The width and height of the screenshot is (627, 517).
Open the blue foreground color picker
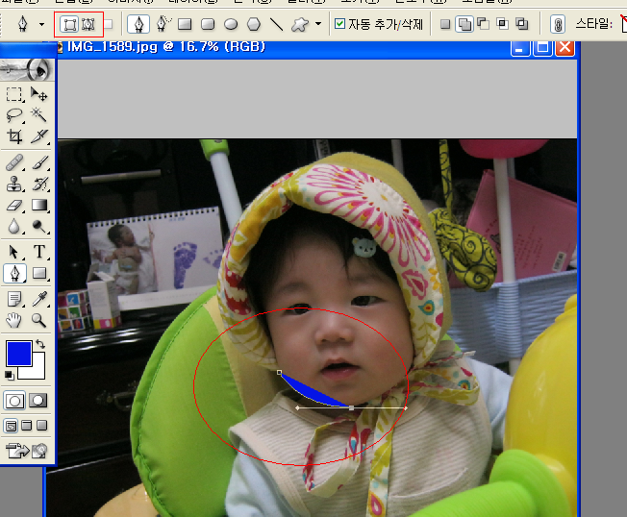(18, 354)
